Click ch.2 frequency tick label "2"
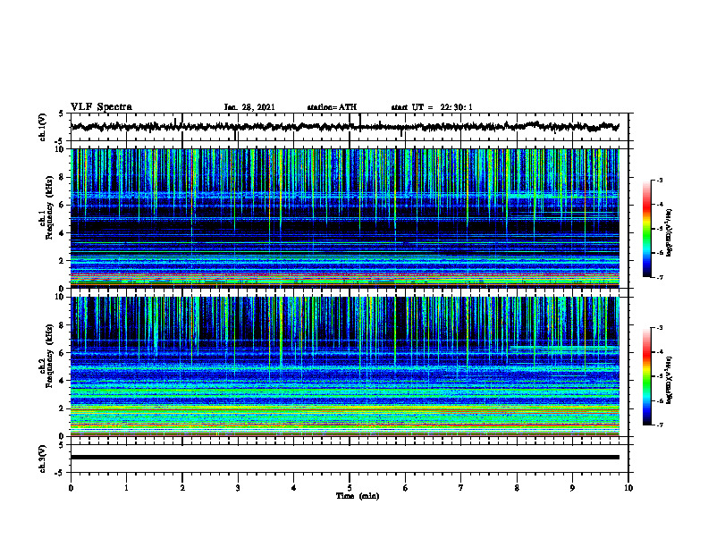 click(x=62, y=408)
